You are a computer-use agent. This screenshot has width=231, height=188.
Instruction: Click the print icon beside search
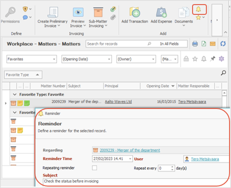195,44
